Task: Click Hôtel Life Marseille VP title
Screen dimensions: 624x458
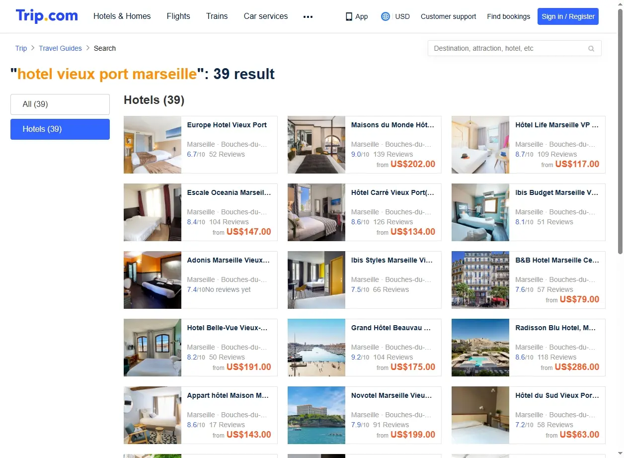Action: coord(557,125)
